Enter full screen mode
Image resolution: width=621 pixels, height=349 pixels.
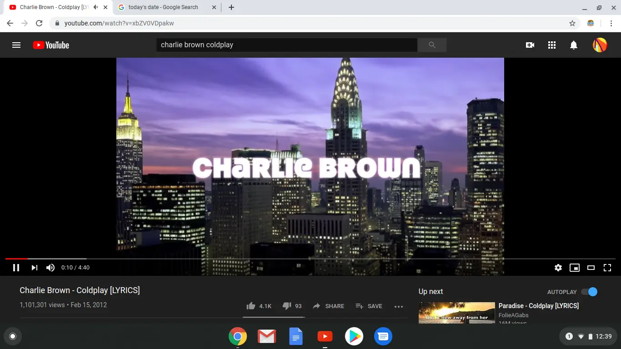click(607, 268)
